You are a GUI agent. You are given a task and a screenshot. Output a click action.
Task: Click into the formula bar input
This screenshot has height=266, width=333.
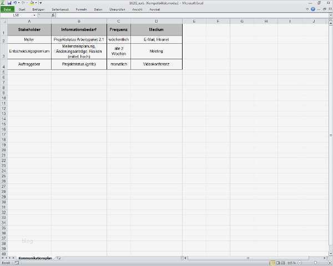(x=192, y=16)
